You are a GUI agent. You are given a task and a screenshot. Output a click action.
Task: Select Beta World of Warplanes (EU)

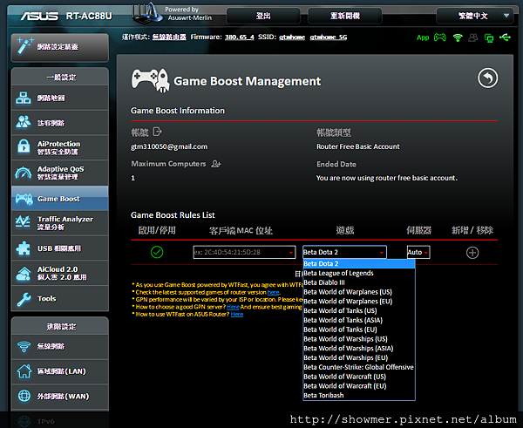point(359,302)
